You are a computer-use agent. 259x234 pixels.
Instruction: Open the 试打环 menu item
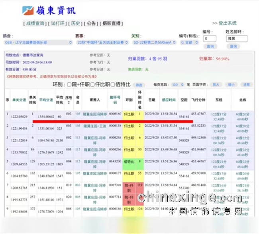(57, 23)
